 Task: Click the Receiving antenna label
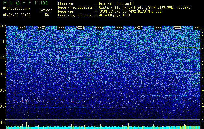pyautogui.click(x=75, y=15)
